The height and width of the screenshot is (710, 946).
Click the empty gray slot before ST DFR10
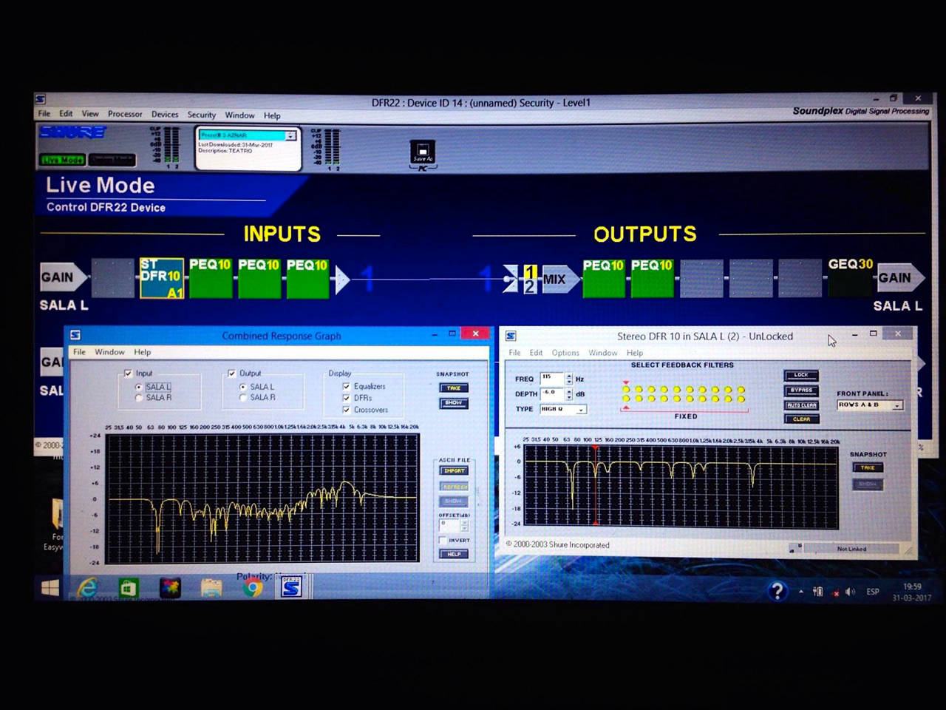pyautogui.click(x=112, y=278)
